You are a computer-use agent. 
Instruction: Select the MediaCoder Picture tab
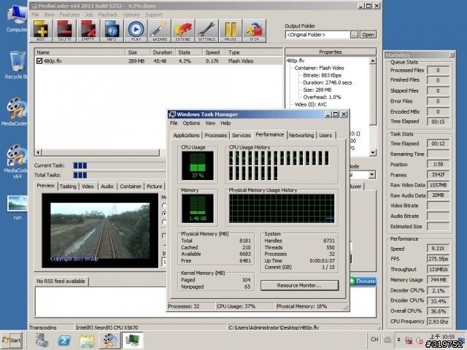tap(154, 187)
